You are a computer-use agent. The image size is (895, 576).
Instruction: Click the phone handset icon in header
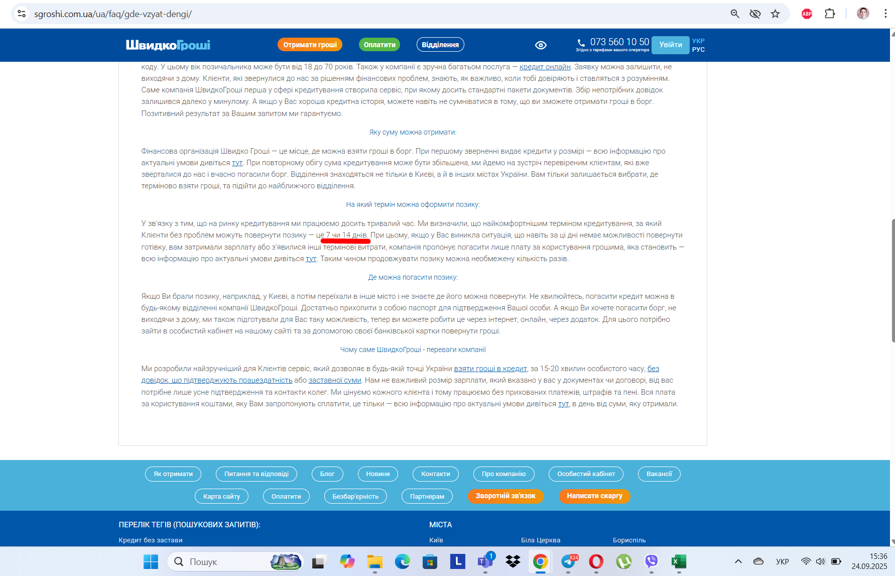581,43
